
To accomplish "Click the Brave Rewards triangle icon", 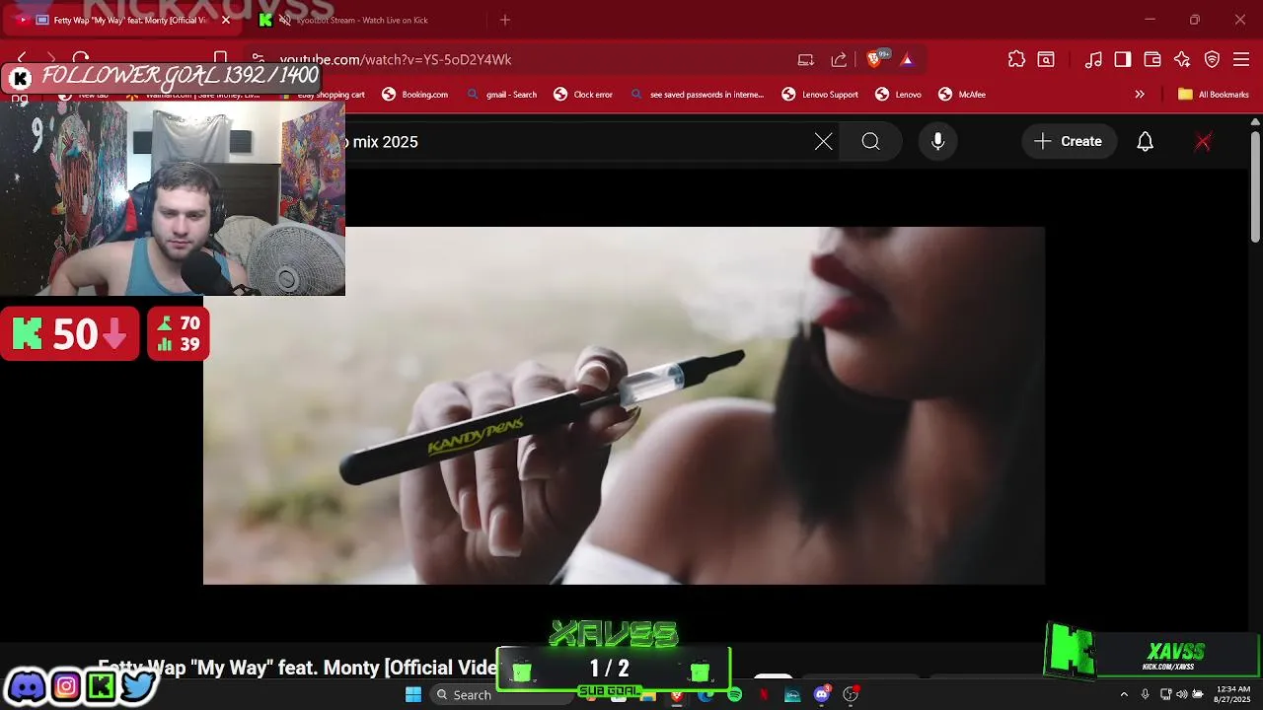I will (x=907, y=59).
